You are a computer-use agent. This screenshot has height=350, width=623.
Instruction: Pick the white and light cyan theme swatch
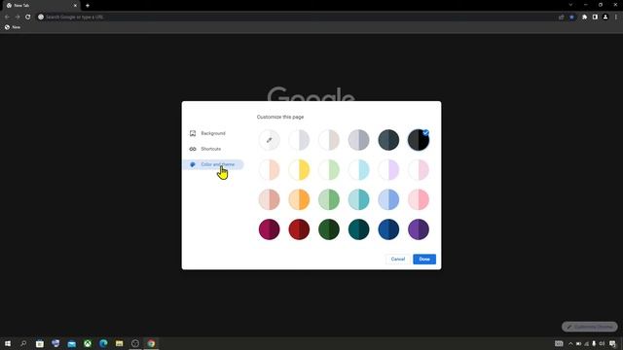click(359, 170)
